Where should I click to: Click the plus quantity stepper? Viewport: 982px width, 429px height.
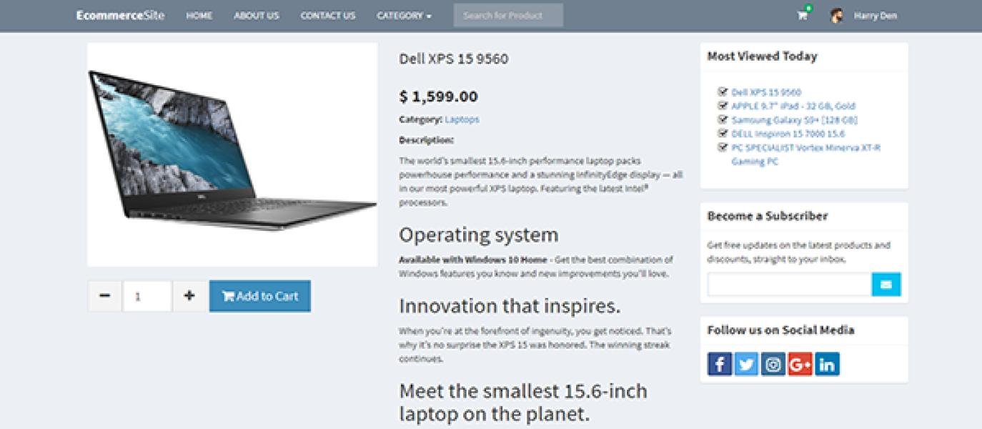coord(189,295)
